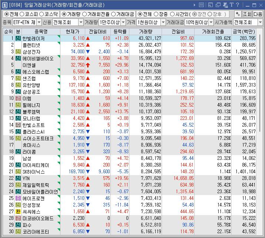Viewport: 265px width, 238px height.
Task: Sort by the 등락률 column header
Action: (120, 31)
